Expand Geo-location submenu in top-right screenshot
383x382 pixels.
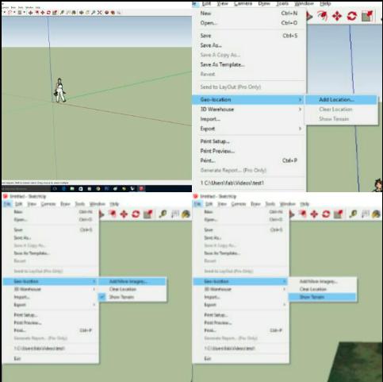tap(248, 99)
